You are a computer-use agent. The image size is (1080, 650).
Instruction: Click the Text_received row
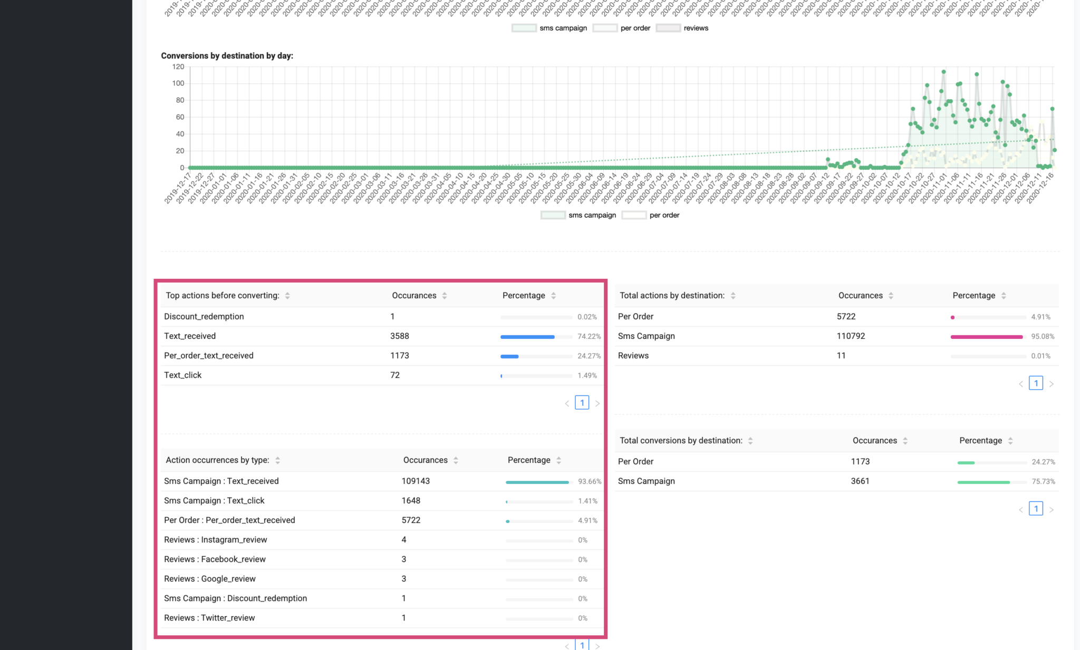(x=190, y=336)
